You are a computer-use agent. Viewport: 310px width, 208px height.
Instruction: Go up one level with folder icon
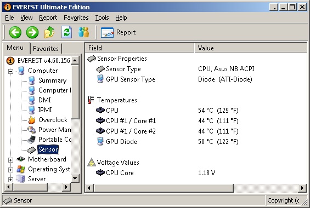[49, 32]
